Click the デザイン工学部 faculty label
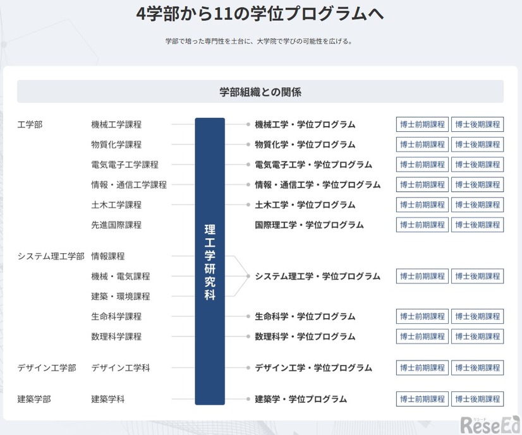 tap(47, 367)
